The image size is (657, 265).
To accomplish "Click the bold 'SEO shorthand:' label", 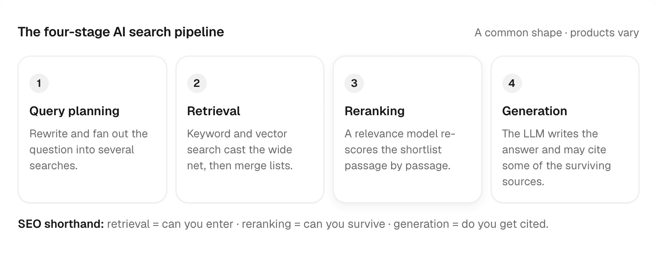I will [x=61, y=224].
